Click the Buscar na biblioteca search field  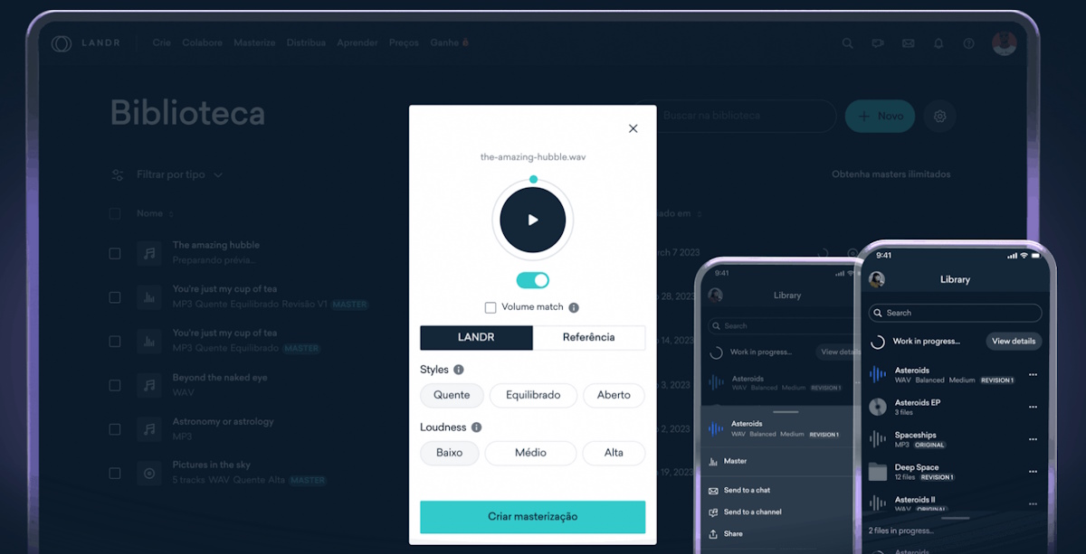[733, 116]
